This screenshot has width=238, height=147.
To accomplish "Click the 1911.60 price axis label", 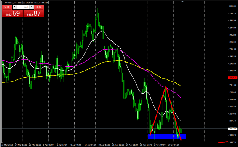I will (x=233, y=85).
